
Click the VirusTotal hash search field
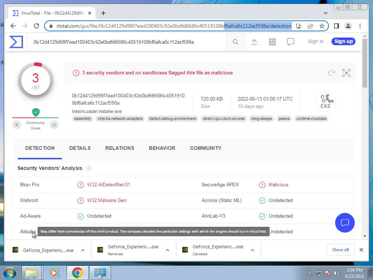tap(126, 42)
